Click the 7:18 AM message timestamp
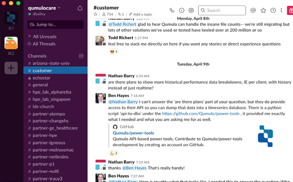The width and height of the screenshot is (293, 182). tap(137, 96)
